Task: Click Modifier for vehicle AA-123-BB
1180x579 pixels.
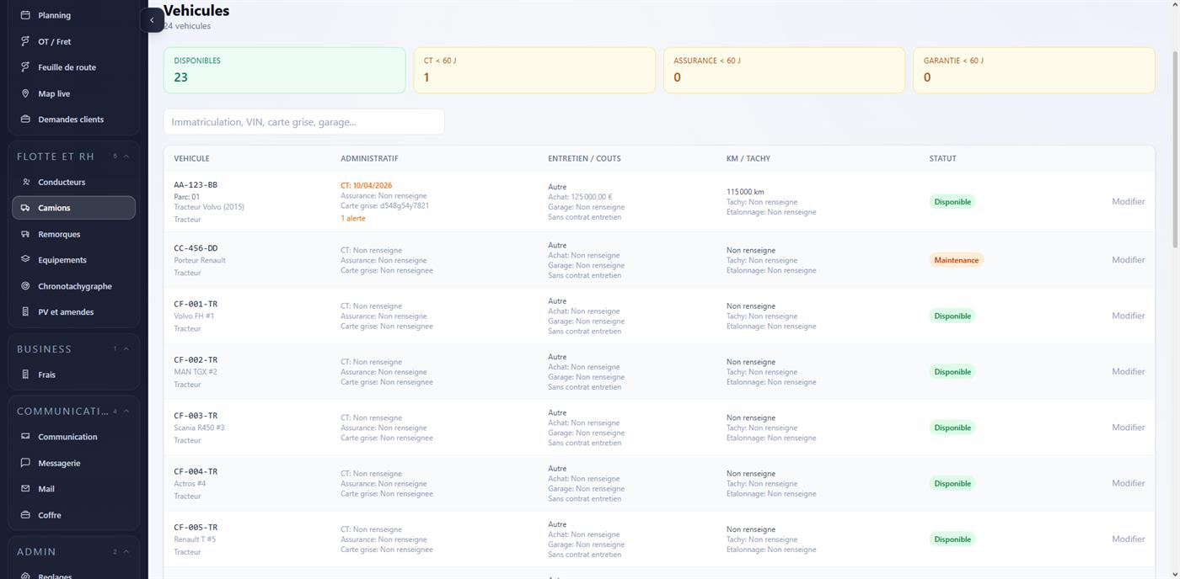Action: [1128, 202]
